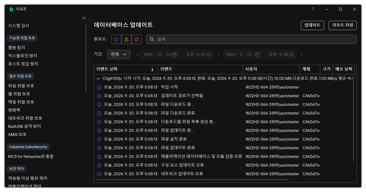Click the next period chevron after the end time
Screen dimensions: 366x192
point(301,54)
